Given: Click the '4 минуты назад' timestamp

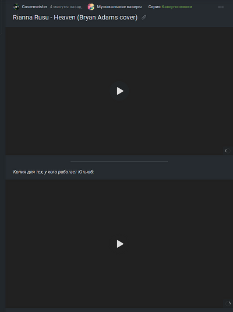Looking at the screenshot, I should (x=66, y=7).
